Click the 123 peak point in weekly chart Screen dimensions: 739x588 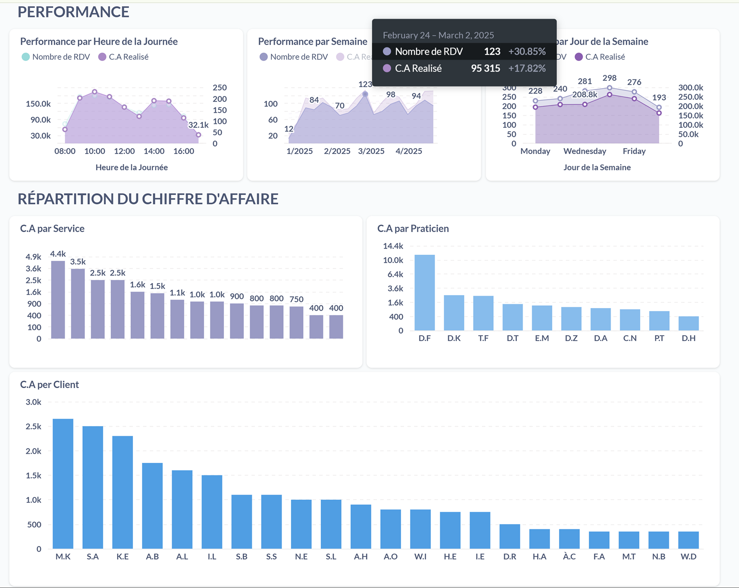point(365,94)
